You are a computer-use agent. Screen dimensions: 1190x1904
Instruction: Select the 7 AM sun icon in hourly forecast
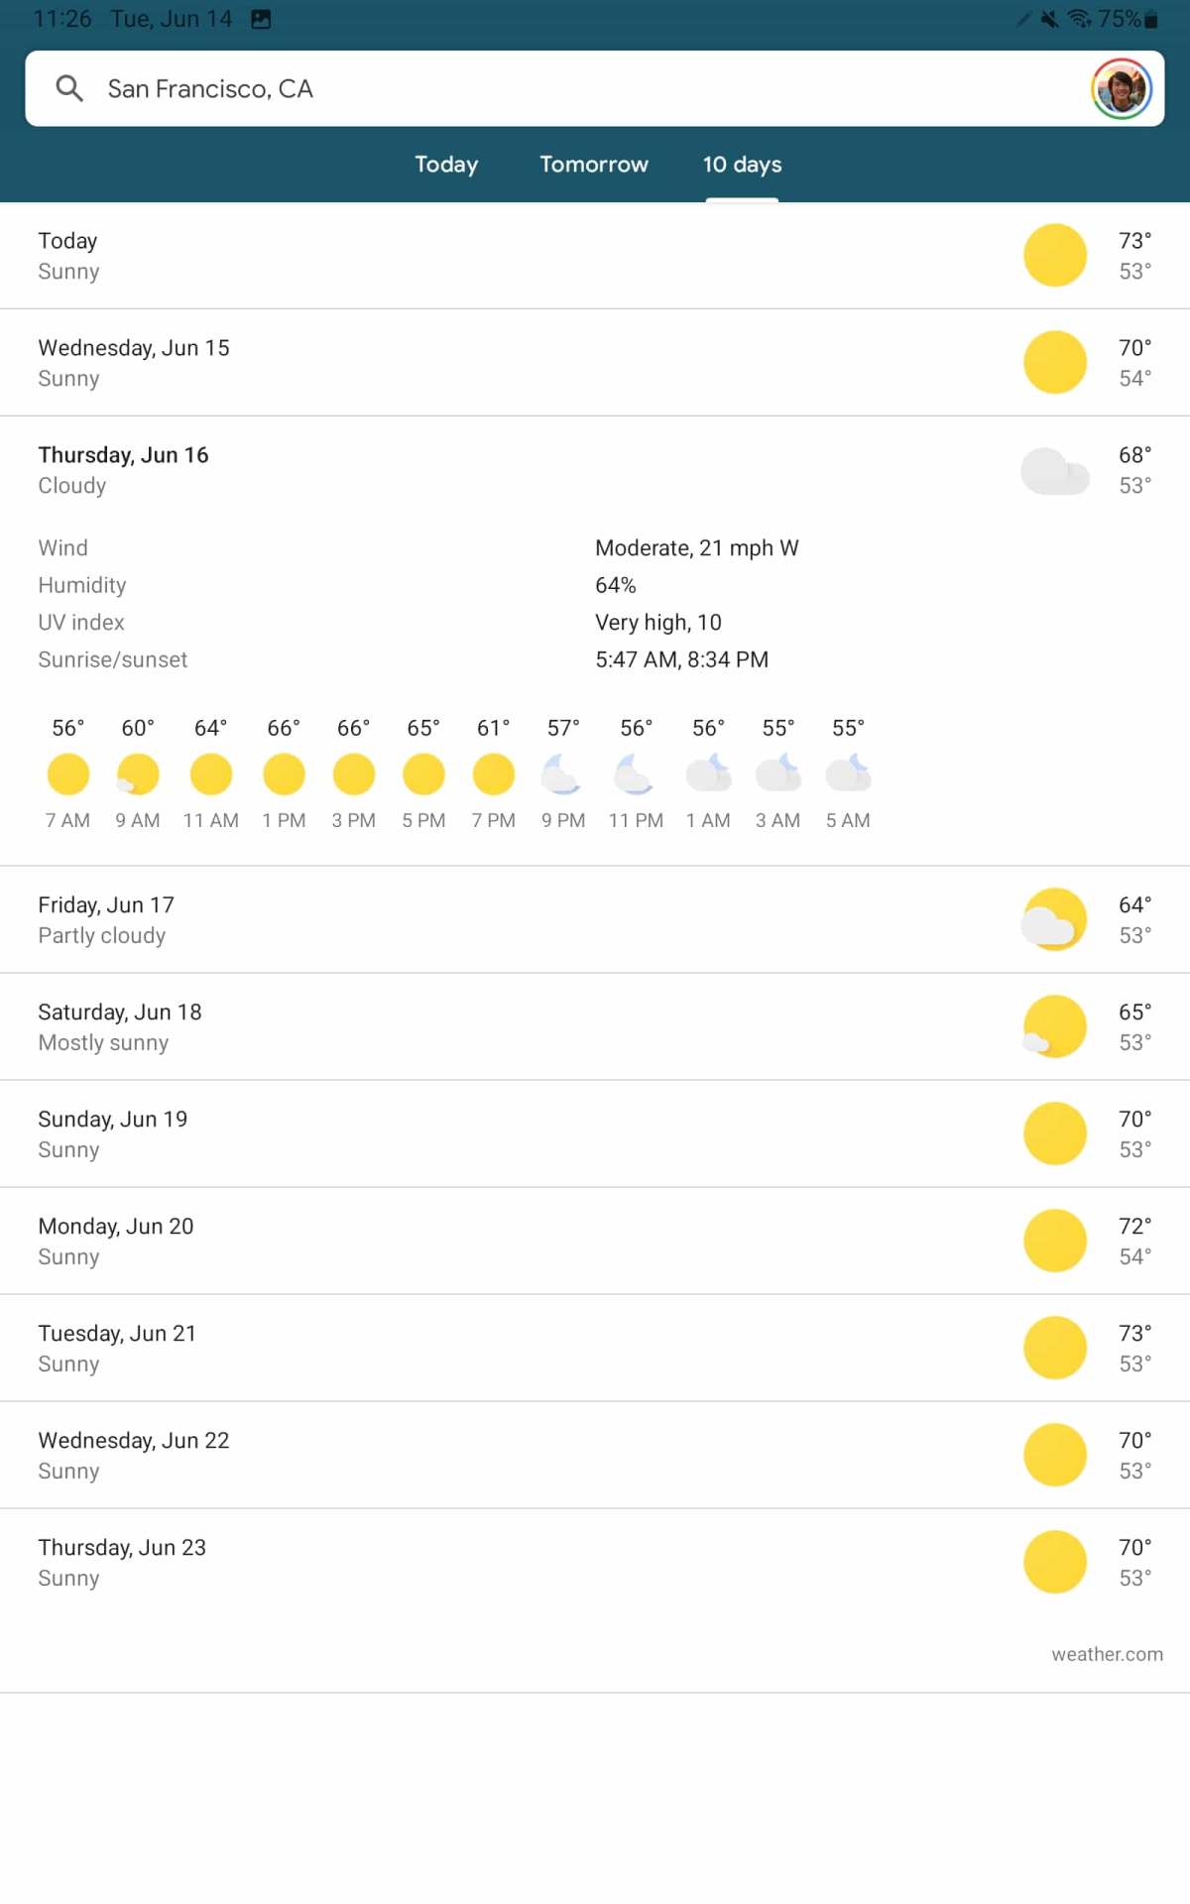pyautogui.click(x=67, y=773)
